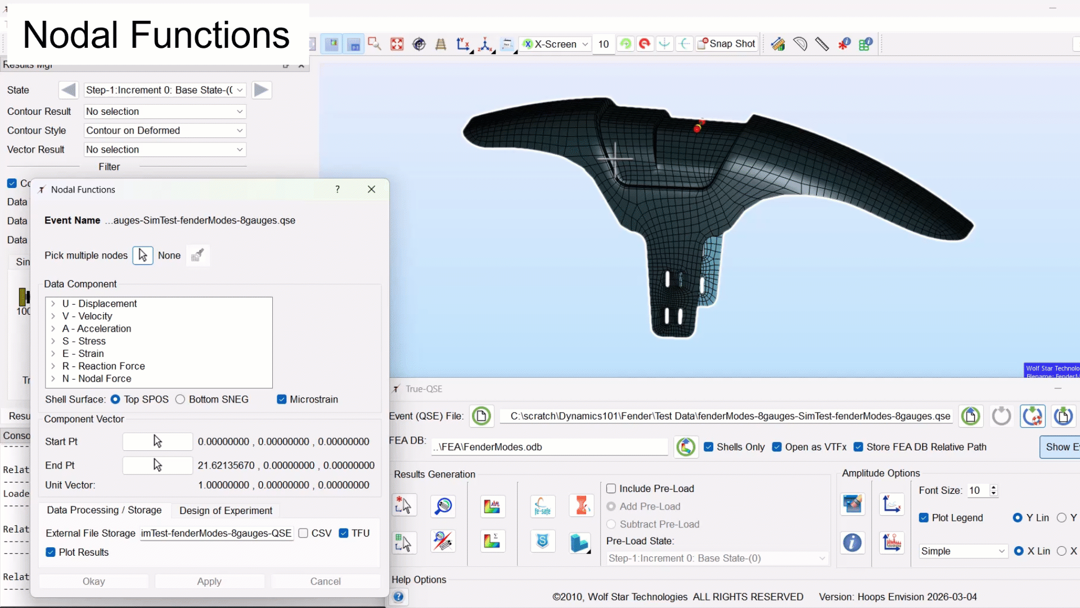This screenshot has width=1080, height=608.
Task: Click the pick multiple nodes cursor button
Action: (x=143, y=256)
